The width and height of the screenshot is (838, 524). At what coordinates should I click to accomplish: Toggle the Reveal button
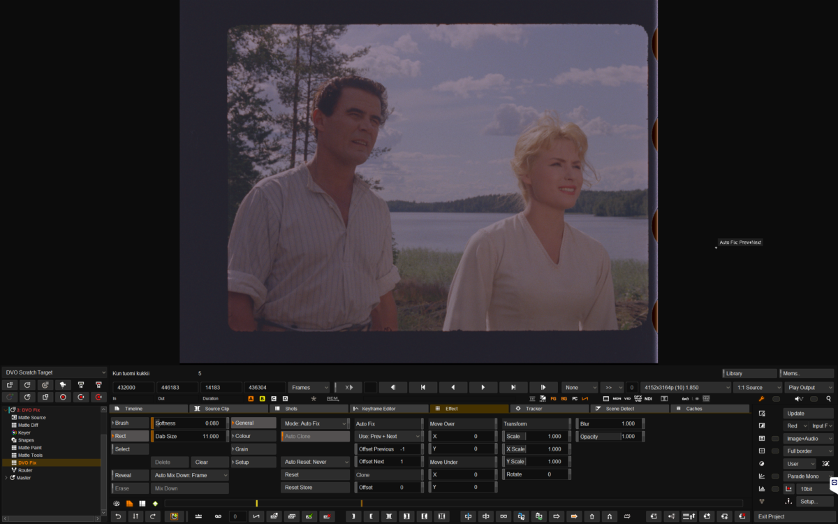coord(131,475)
